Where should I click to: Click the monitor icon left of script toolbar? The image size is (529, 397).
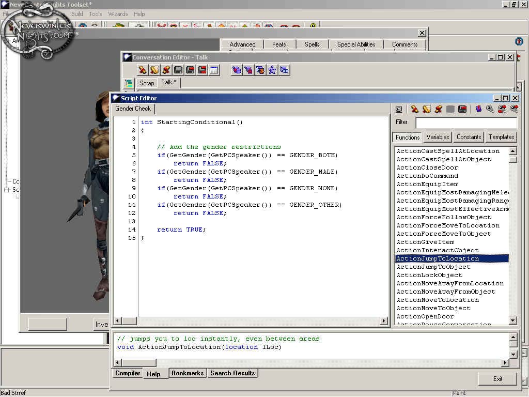(x=399, y=109)
